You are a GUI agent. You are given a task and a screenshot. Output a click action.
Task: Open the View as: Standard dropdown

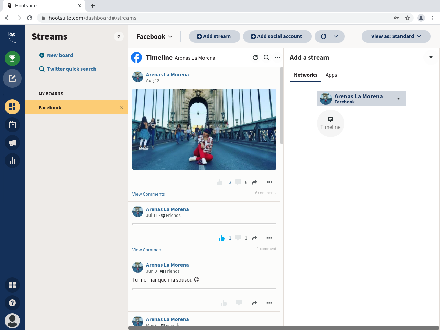click(x=396, y=36)
